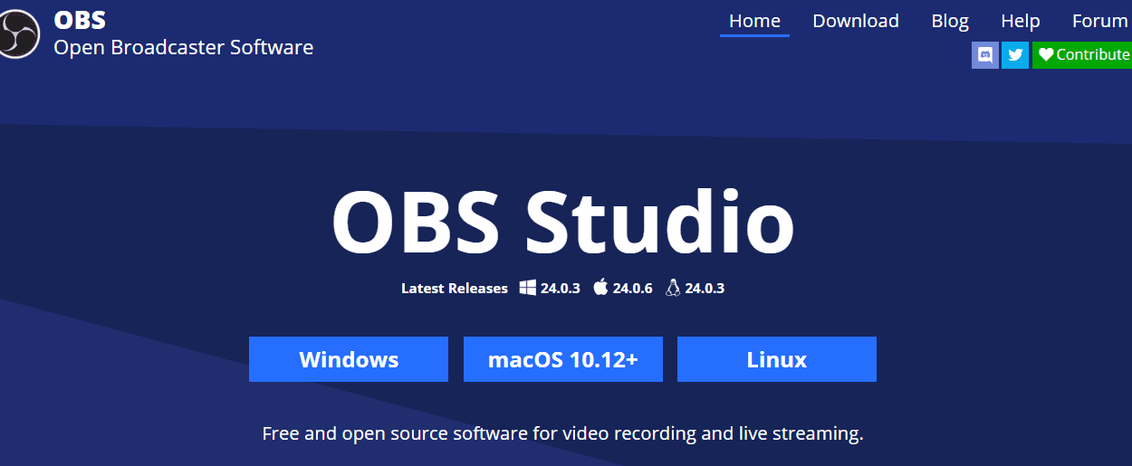Click the Open Broadcaster Software subtitle
Image resolution: width=1132 pixels, height=466 pixels.
184,47
